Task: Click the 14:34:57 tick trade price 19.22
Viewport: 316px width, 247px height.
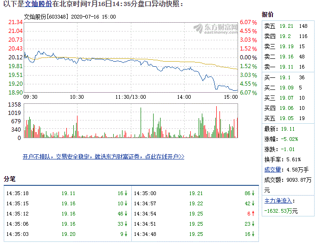Action: click(196, 204)
